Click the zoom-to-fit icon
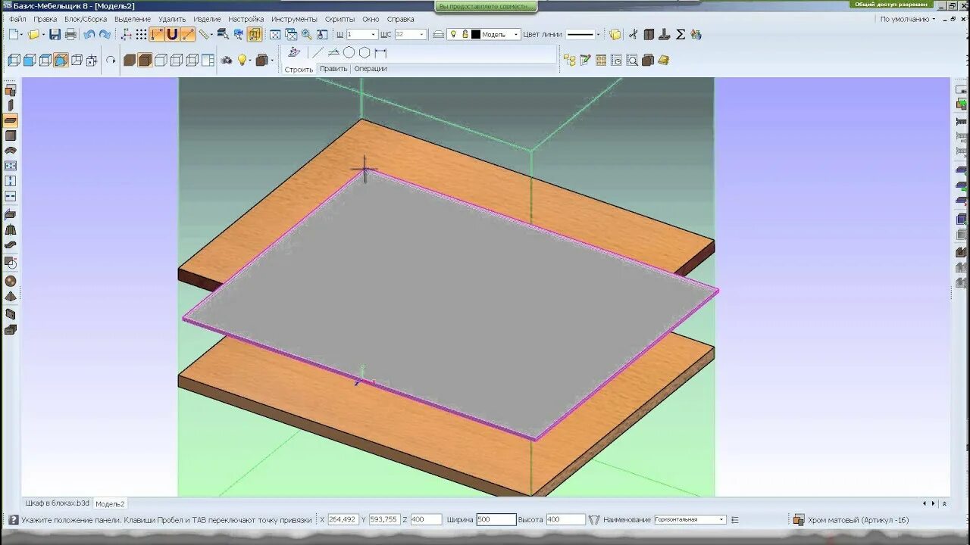Image resolution: width=970 pixels, height=545 pixels. 275,34
